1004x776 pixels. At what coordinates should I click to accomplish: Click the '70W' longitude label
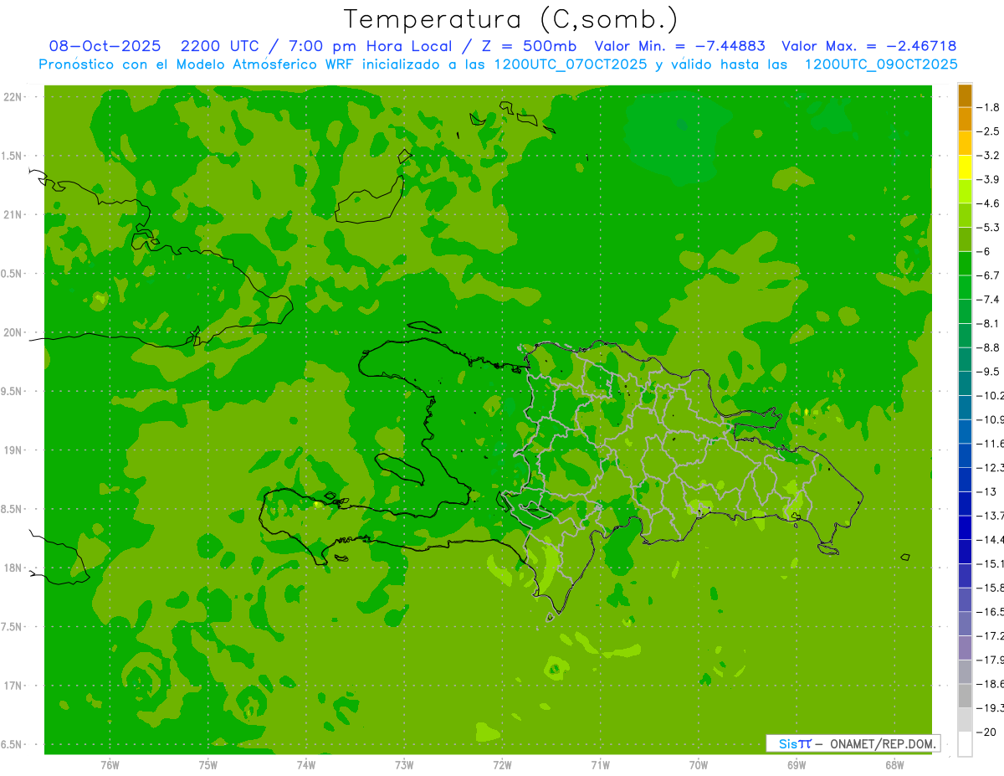pyautogui.click(x=699, y=765)
